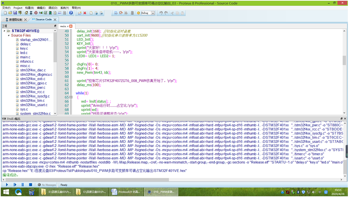Collapse the STM32F401VE() project node

[4, 31]
